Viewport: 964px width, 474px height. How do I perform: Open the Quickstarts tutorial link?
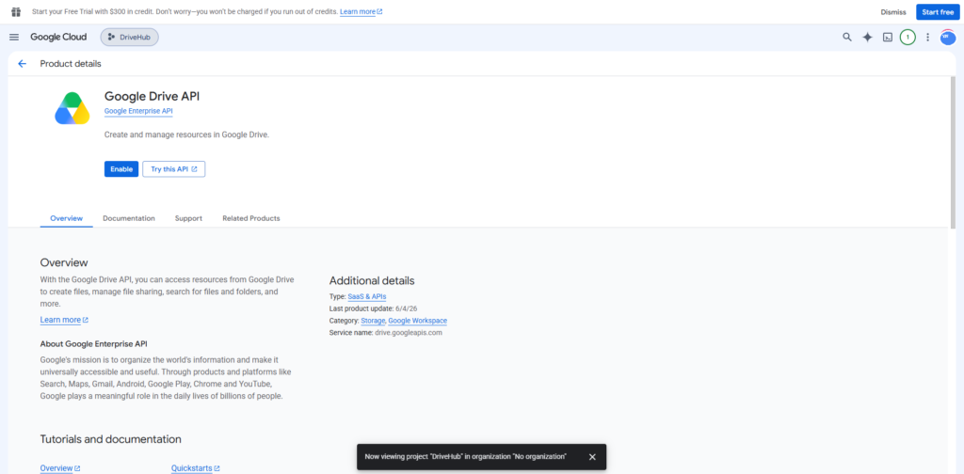196,467
